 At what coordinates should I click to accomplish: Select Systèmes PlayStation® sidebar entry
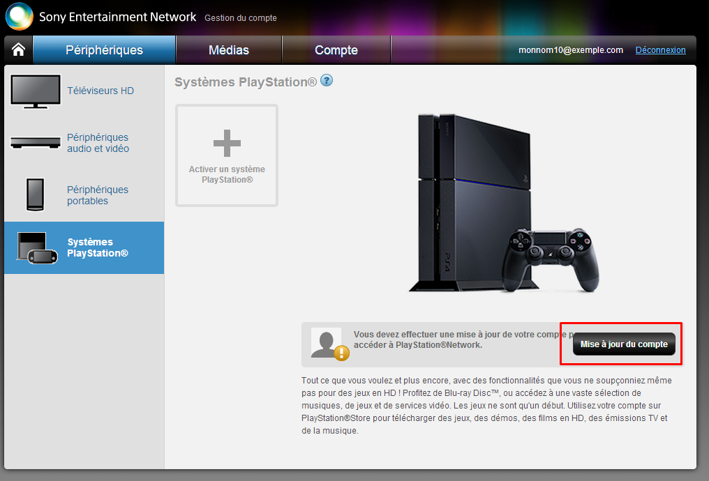(84, 247)
